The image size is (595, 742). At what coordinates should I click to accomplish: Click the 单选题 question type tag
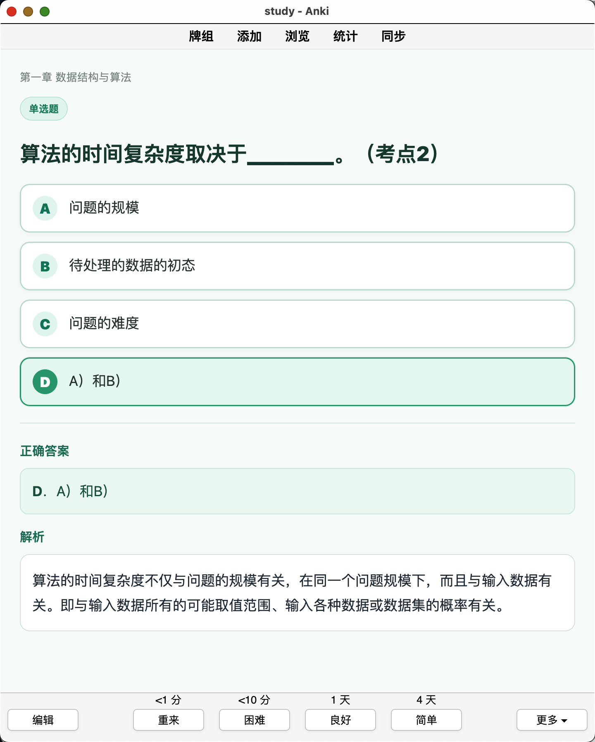click(44, 109)
